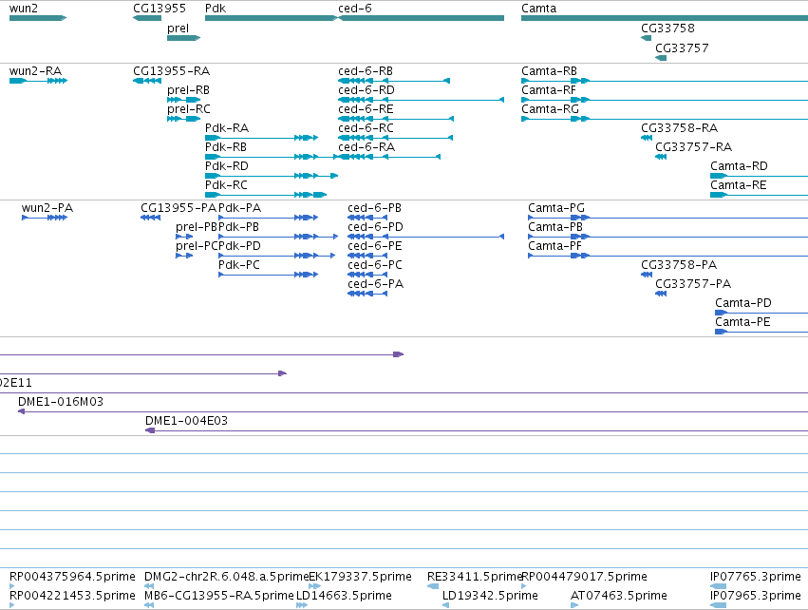Select the DMG2-chr2R.6.048.a.5prime EST
The width and height of the screenshot is (808, 610).
[149, 586]
